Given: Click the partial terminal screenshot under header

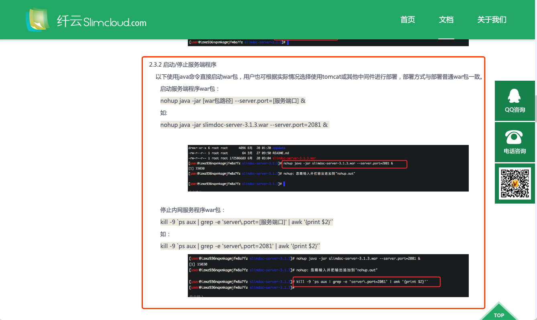Looking at the screenshot, I should point(328,43).
